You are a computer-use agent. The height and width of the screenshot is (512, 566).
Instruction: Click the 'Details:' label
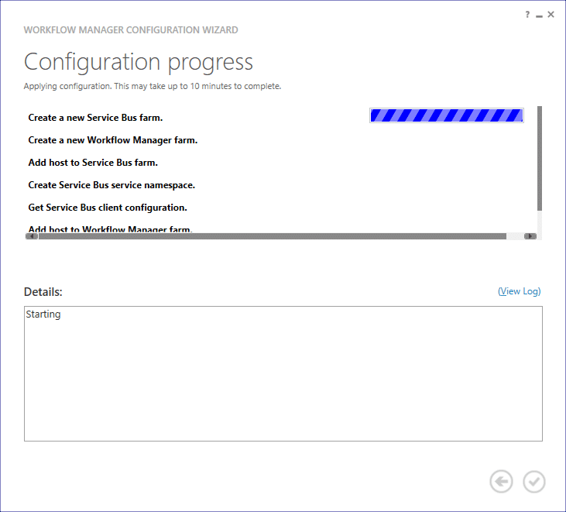43,292
